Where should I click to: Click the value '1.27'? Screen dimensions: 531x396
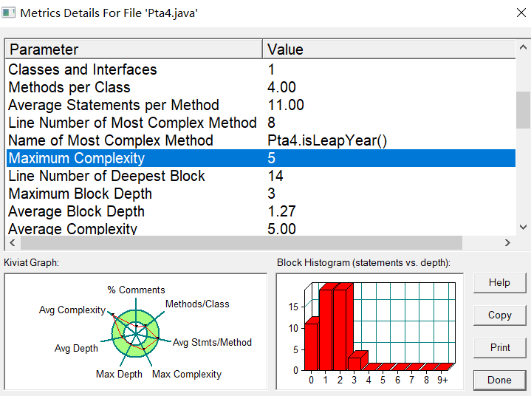(x=281, y=211)
